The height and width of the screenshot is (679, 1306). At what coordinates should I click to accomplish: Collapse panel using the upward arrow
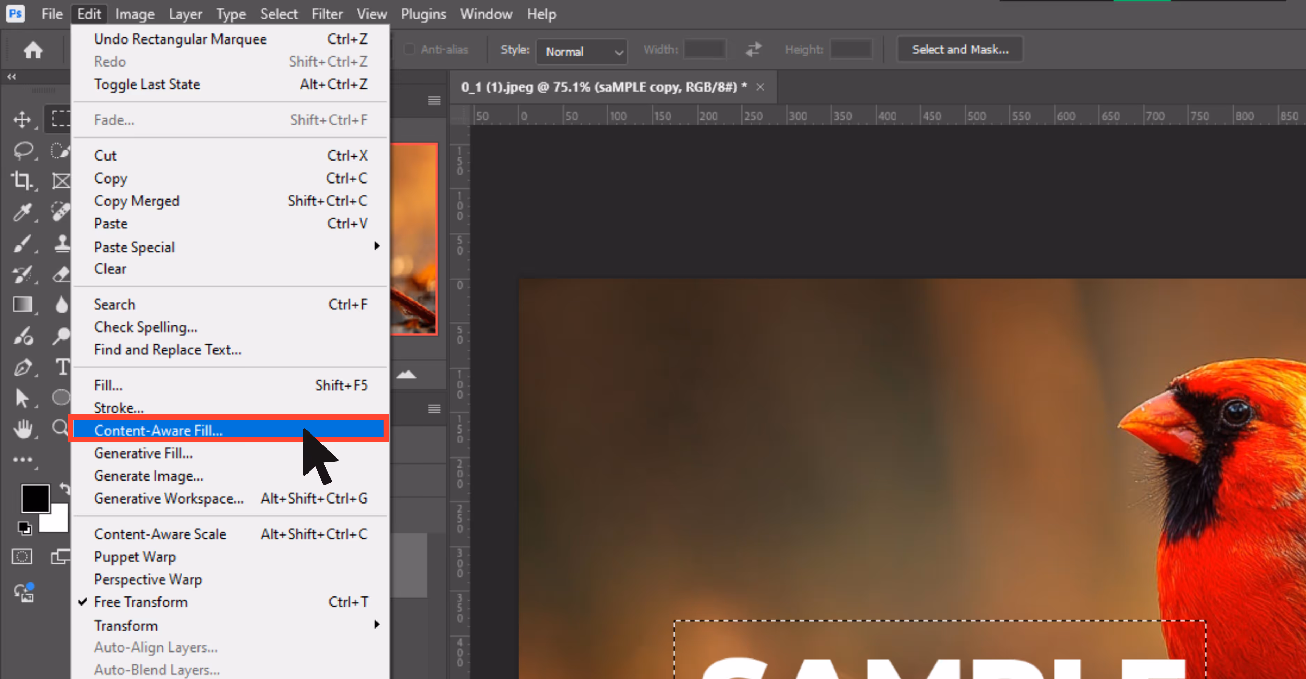(x=406, y=374)
